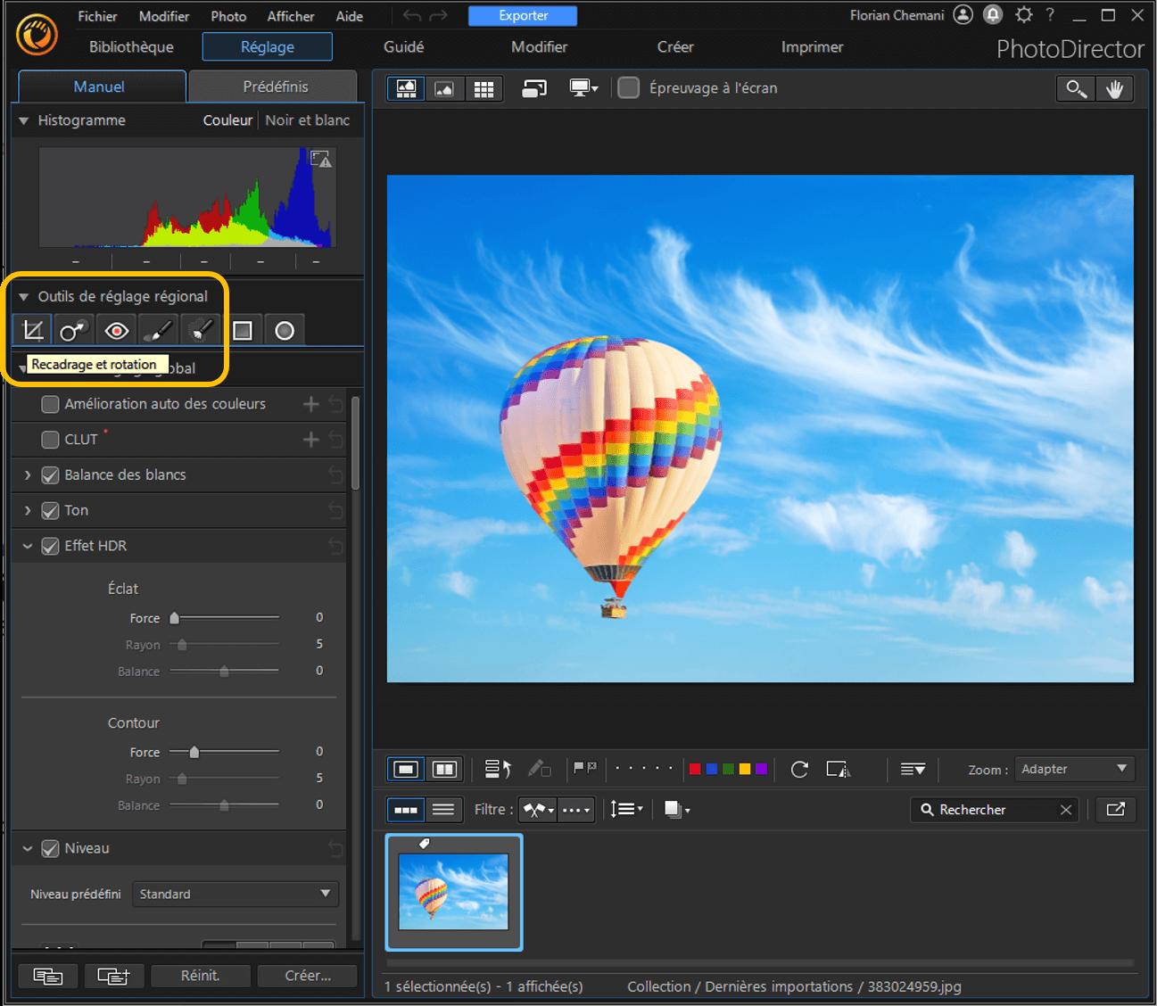Toggle Épreuvage à l'écran checkbox

point(629,88)
